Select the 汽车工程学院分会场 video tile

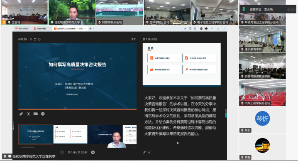tap(262, 93)
